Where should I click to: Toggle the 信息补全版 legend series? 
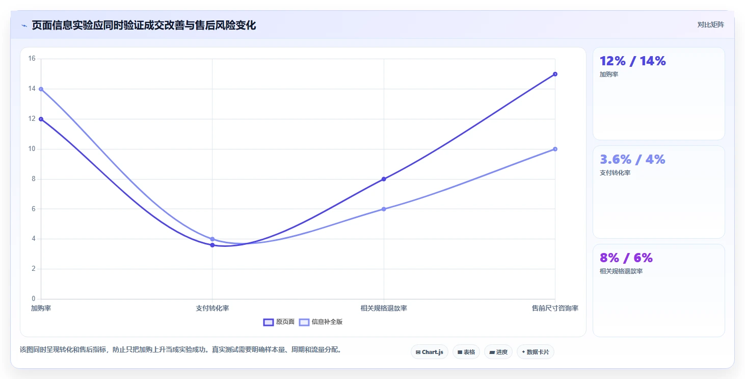[321, 322]
